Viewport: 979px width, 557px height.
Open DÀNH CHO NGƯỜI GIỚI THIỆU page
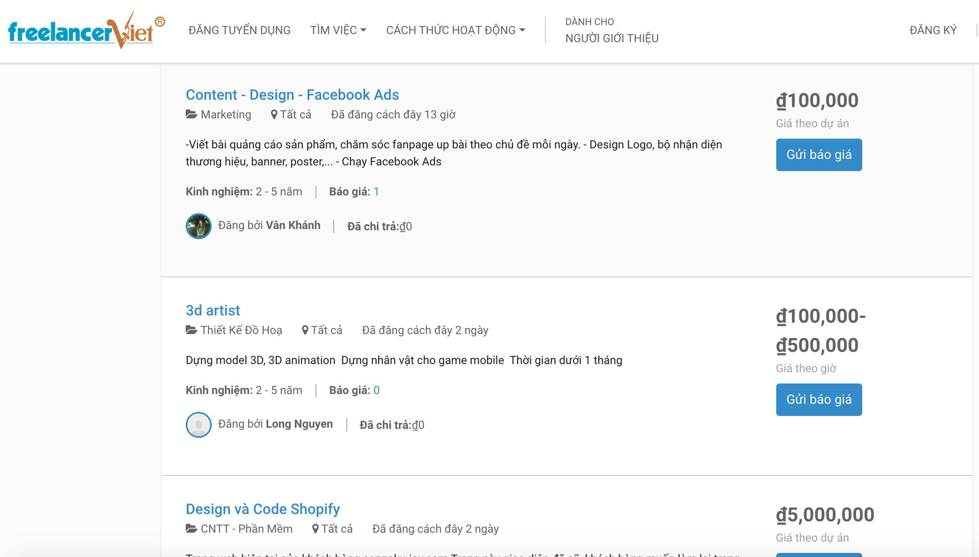pyautogui.click(x=612, y=30)
